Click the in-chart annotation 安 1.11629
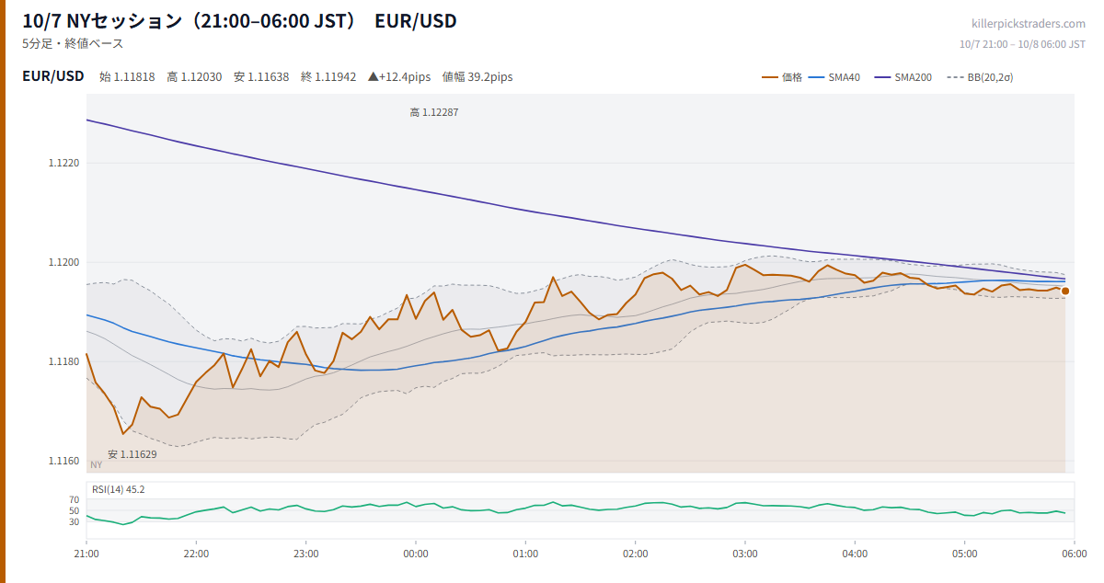1104x583 pixels. coord(132,454)
